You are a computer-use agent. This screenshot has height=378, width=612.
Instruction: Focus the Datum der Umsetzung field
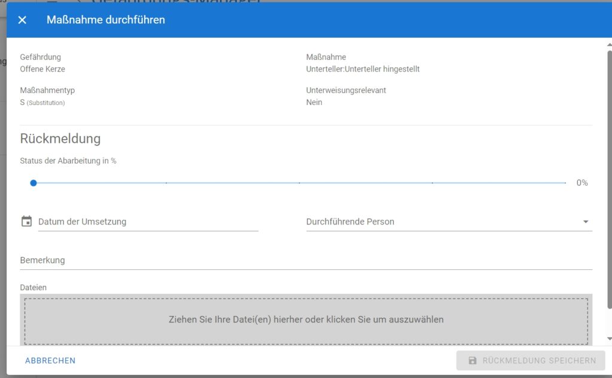pyautogui.click(x=148, y=222)
